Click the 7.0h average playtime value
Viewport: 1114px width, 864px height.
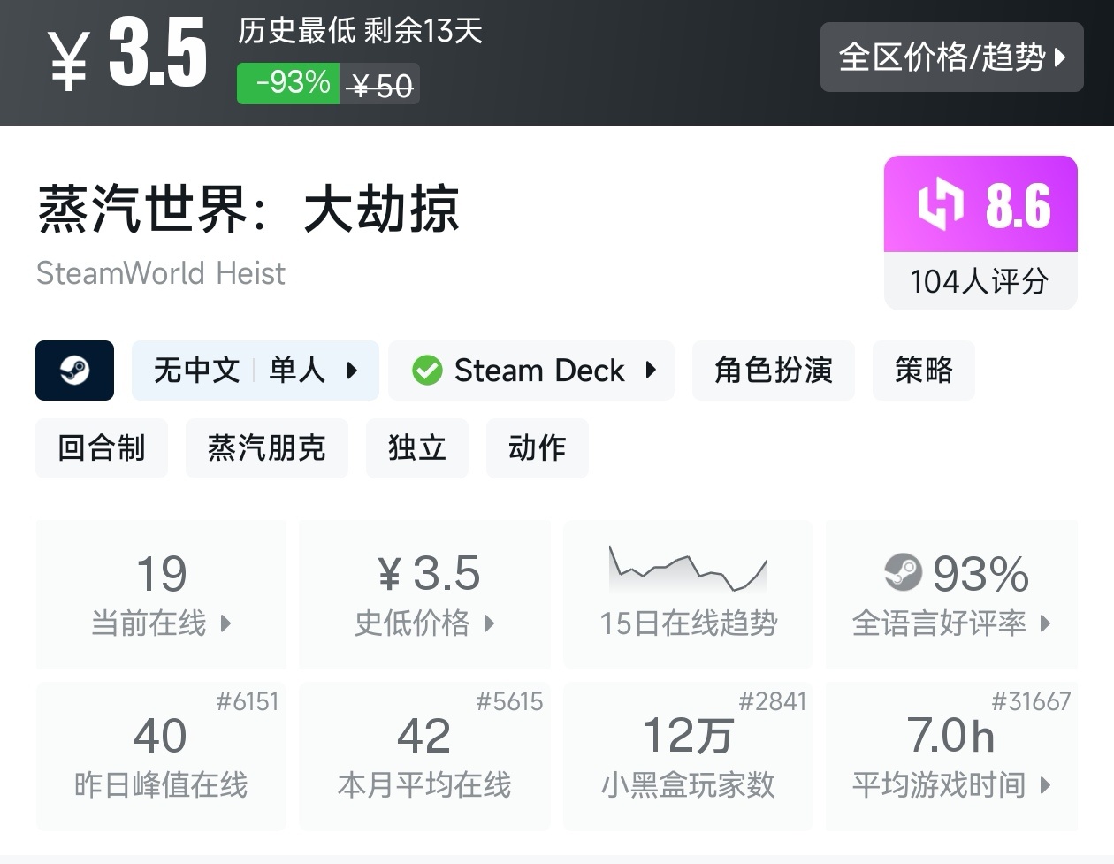(x=951, y=736)
